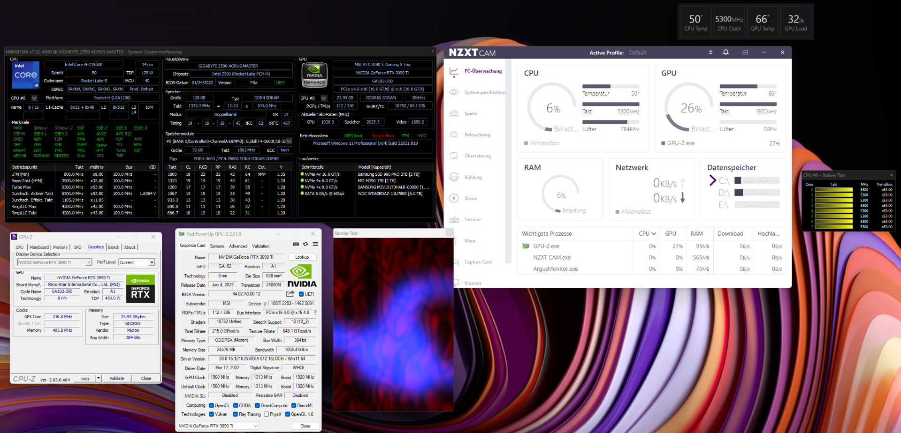
Task: Click GPU Load widget in overlay
Action: pyautogui.click(x=796, y=22)
